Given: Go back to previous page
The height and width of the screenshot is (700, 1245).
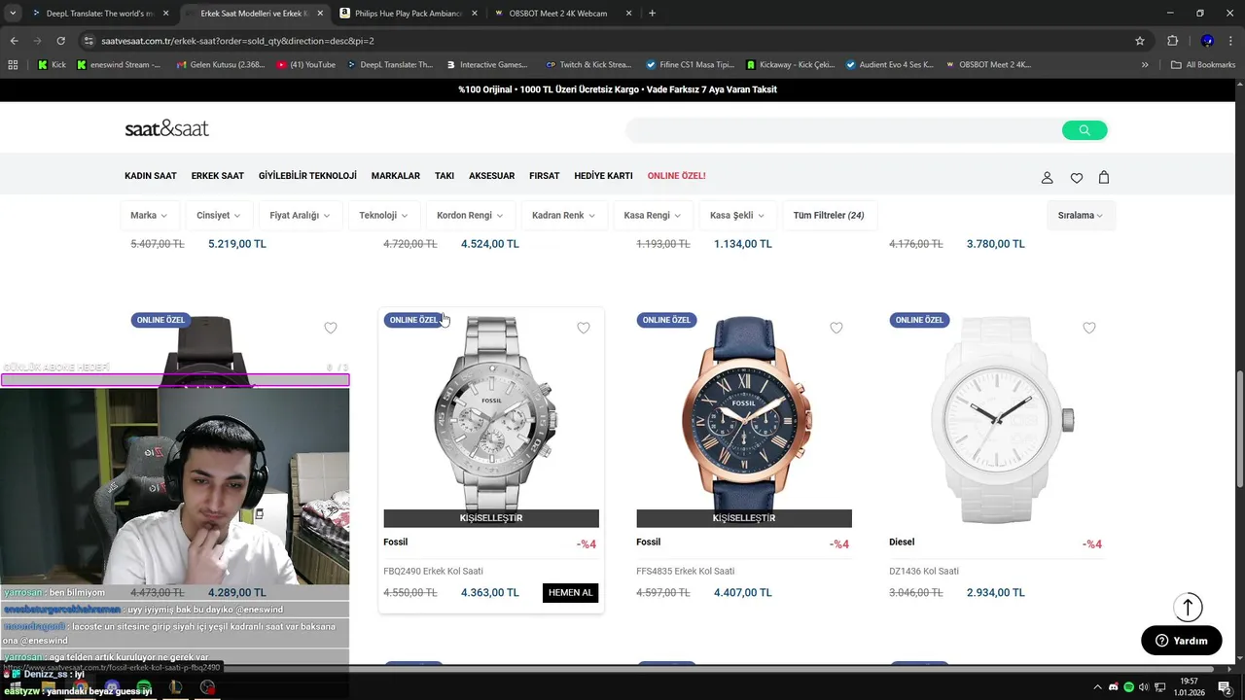Looking at the screenshot, I should 14,41.
